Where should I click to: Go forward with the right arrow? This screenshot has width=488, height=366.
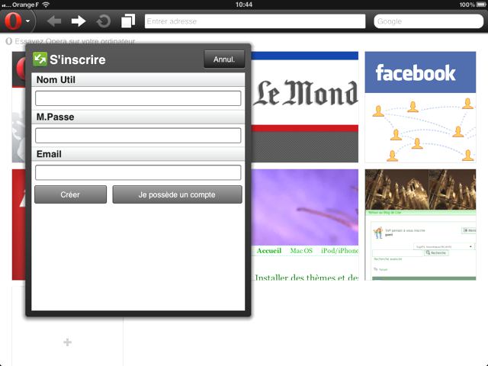click(79, 21)
